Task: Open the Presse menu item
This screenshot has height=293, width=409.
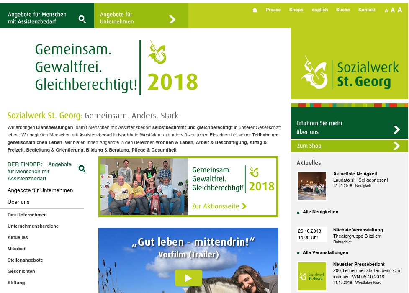Action: tap(273, 10)
